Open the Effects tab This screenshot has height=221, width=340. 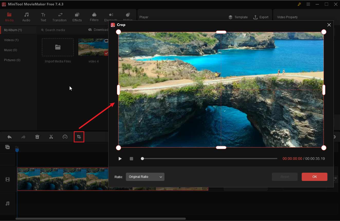[x=77, y=17]
